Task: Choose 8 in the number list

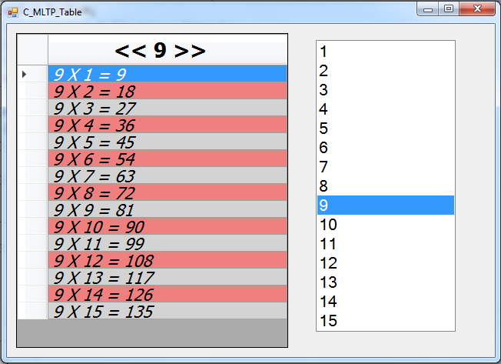Action: pos(386,185)
